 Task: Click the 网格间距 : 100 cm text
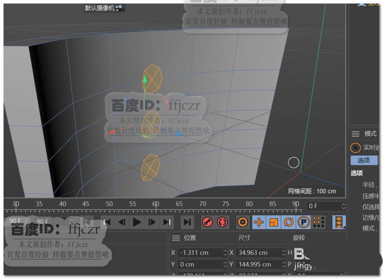(312, 191)
